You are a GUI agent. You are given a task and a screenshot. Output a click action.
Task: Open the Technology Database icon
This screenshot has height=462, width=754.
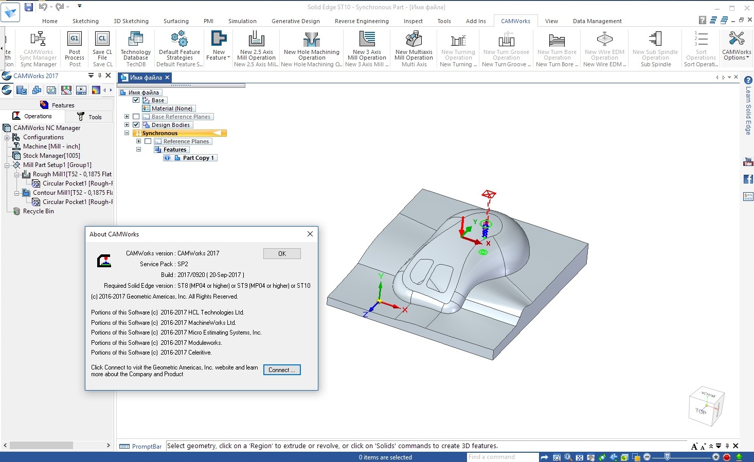click(136, 40)
